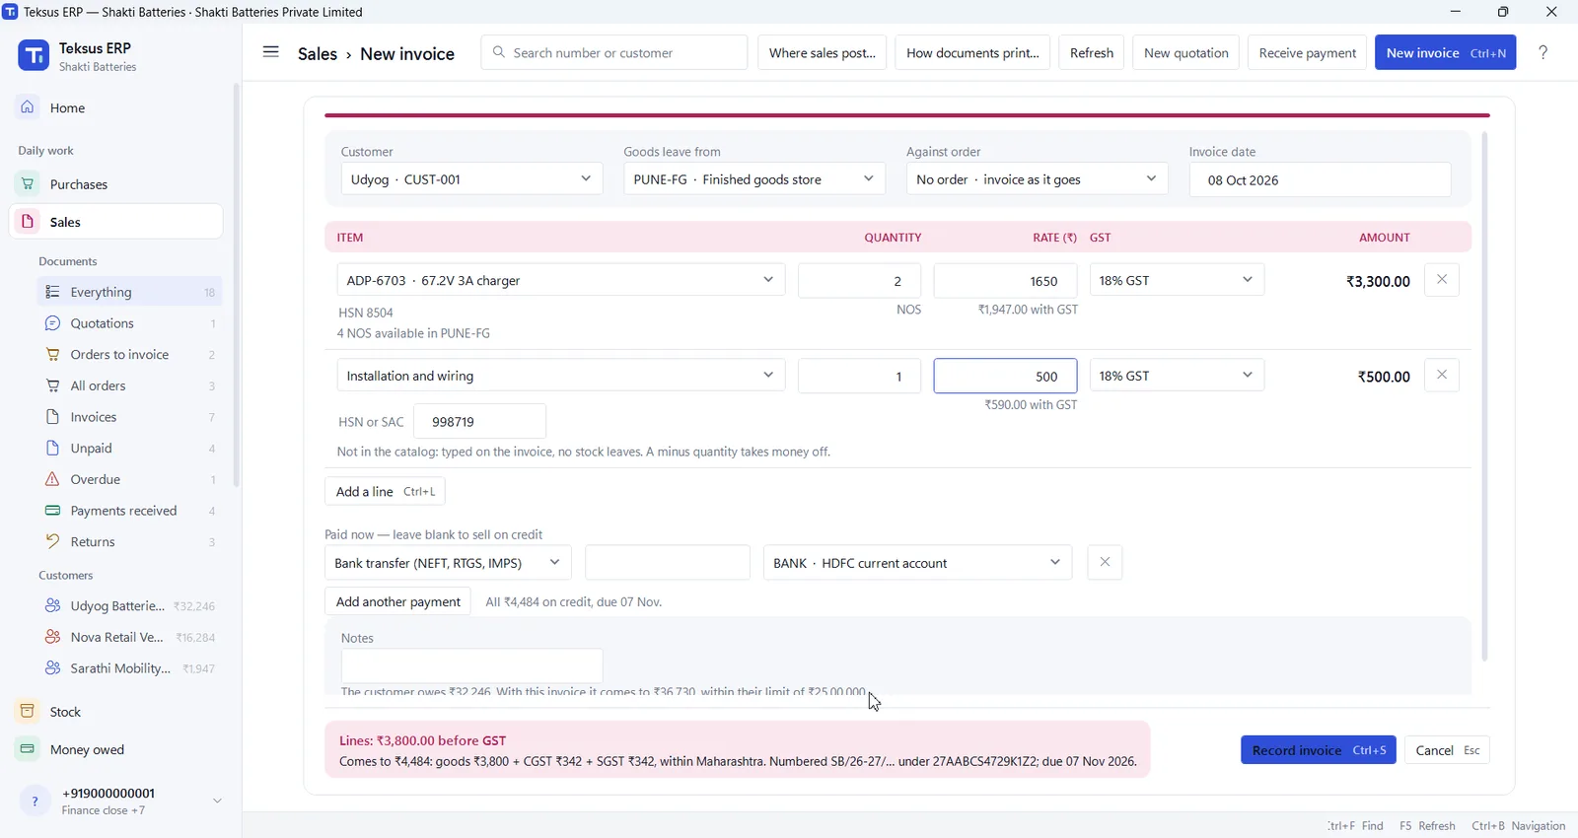The image size is (1578, 838).
Task: Click Add another payment
Action: pos(398,601)
